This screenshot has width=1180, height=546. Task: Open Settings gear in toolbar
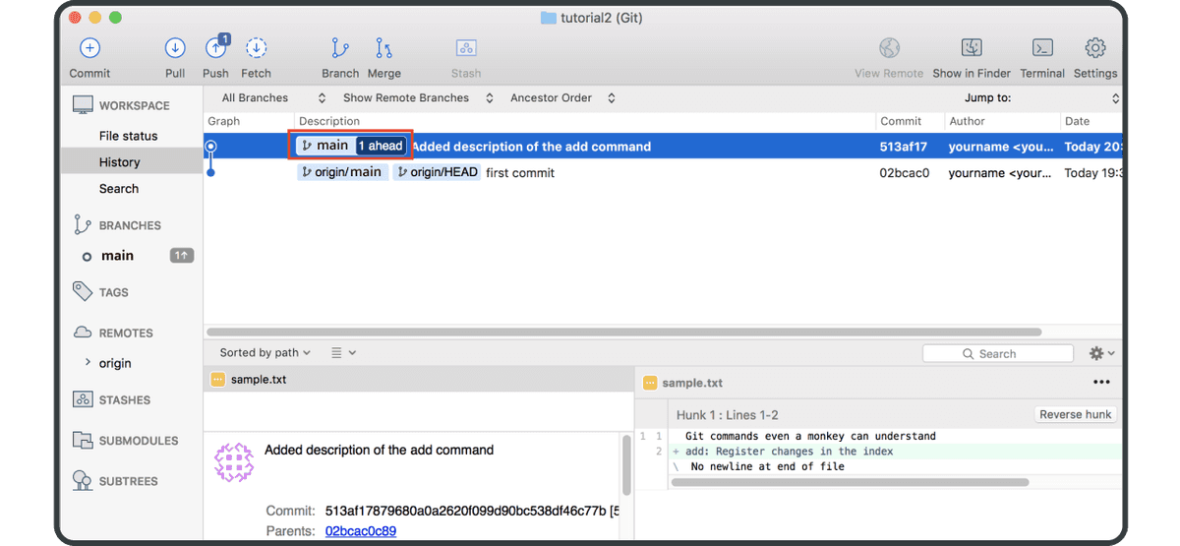1094,48
